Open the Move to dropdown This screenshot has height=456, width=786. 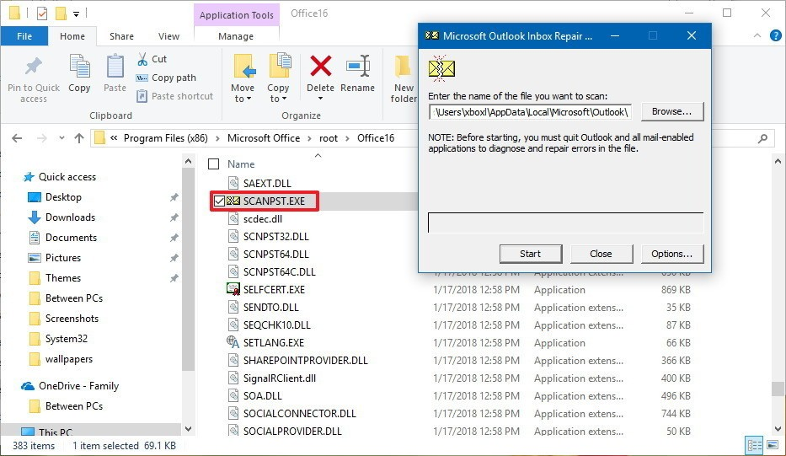pyautogui.click(x=243, y=93)
